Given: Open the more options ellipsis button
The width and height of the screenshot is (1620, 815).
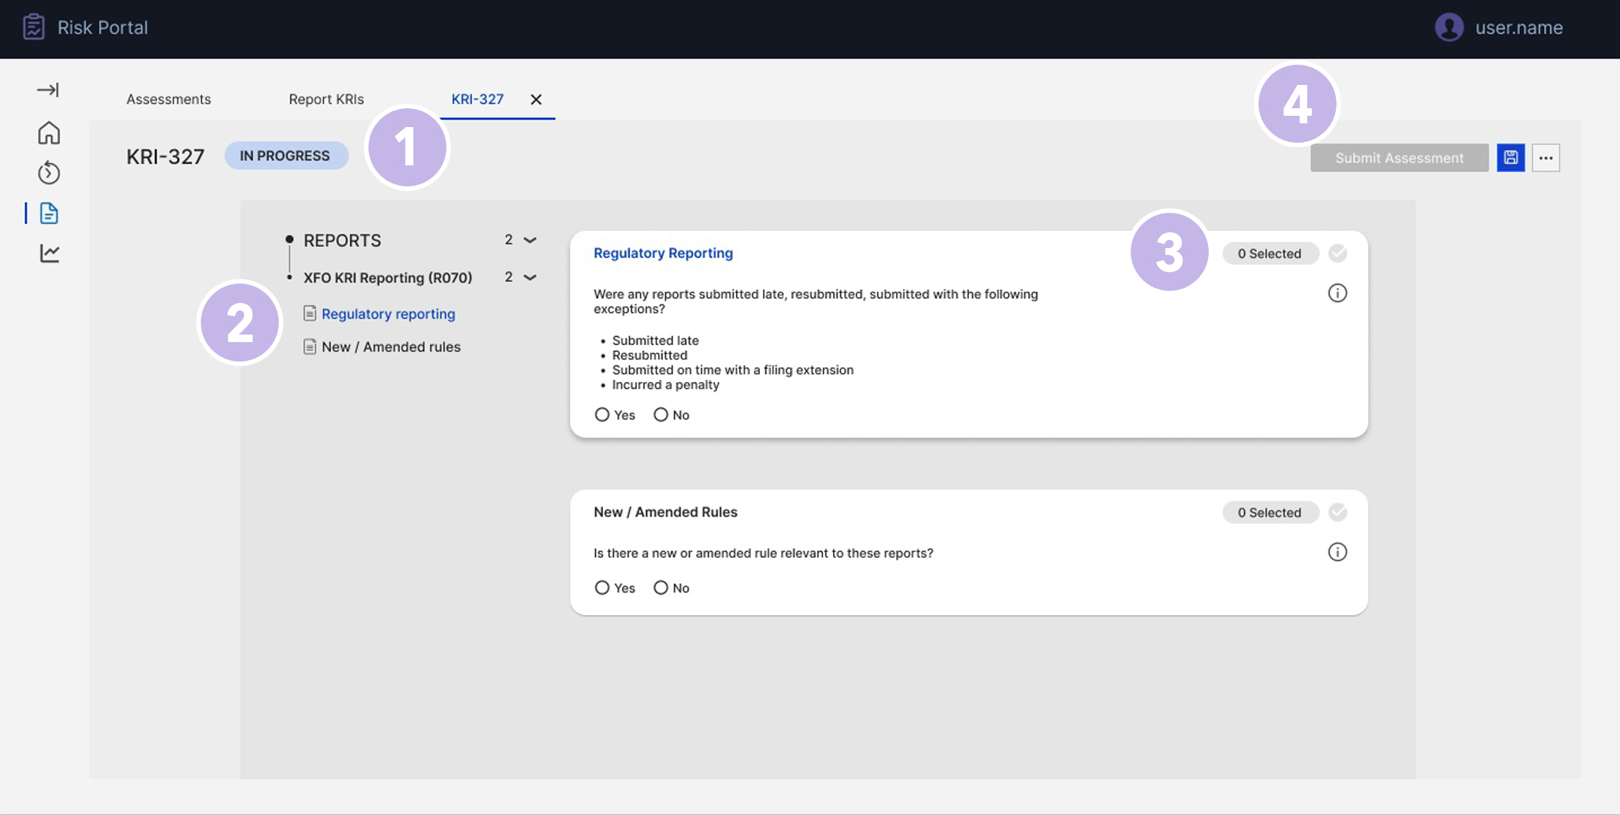Looking at the screenshot, I should coord(1546,158).
